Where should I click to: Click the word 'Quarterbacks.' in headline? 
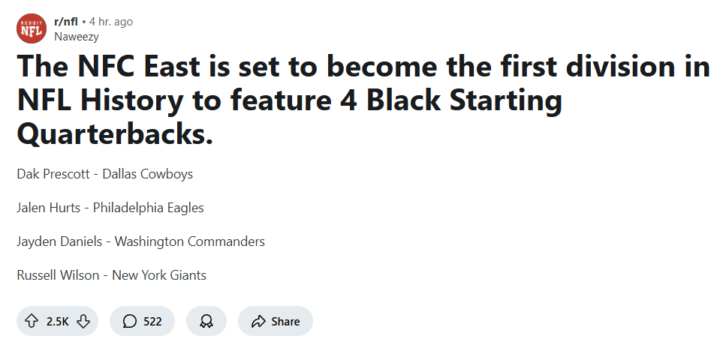point(115,134)
